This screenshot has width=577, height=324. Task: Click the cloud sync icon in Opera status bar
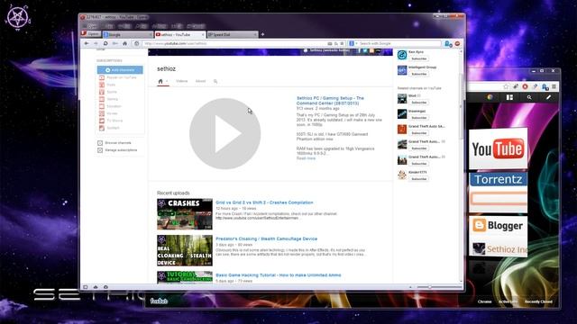(96, 287)
